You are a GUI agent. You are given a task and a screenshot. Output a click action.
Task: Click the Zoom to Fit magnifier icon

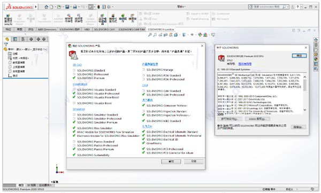(x=150, y=35)
